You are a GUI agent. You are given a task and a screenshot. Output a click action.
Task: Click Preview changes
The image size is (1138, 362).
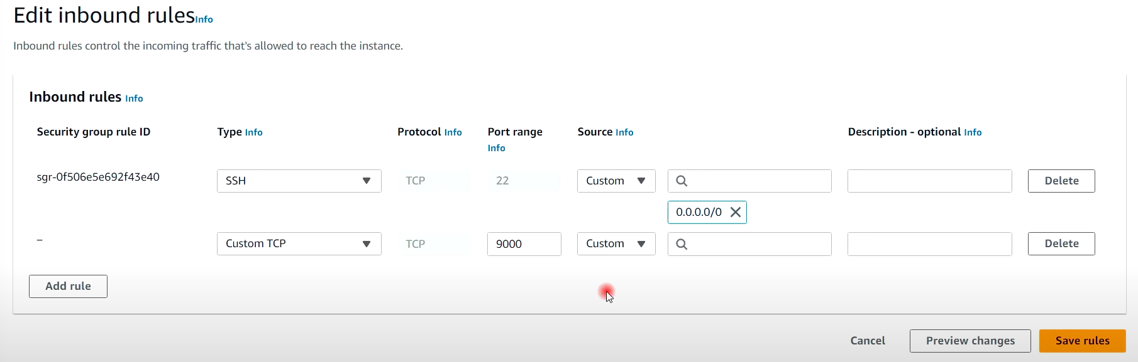coord(970,341)
